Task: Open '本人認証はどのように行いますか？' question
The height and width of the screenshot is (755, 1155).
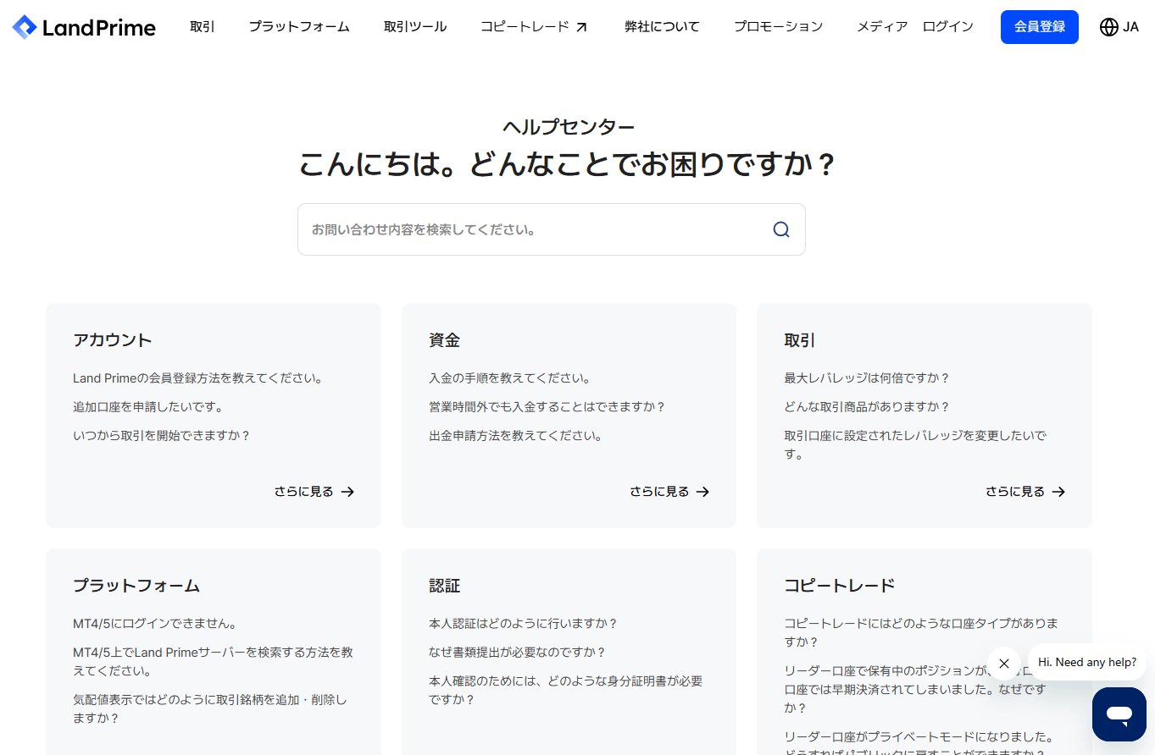Action: coord(524,624)
